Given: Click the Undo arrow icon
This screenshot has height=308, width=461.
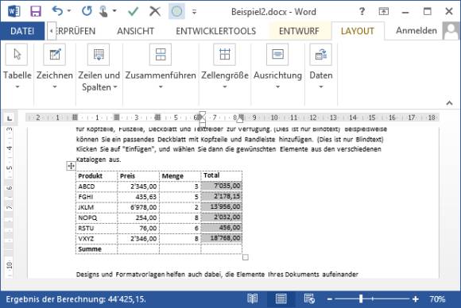Looking at the screenshot, I should pyautogui.click(x=57, y=11).
